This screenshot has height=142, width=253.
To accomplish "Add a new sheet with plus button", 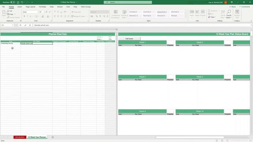I will click(x=53, y=137).
